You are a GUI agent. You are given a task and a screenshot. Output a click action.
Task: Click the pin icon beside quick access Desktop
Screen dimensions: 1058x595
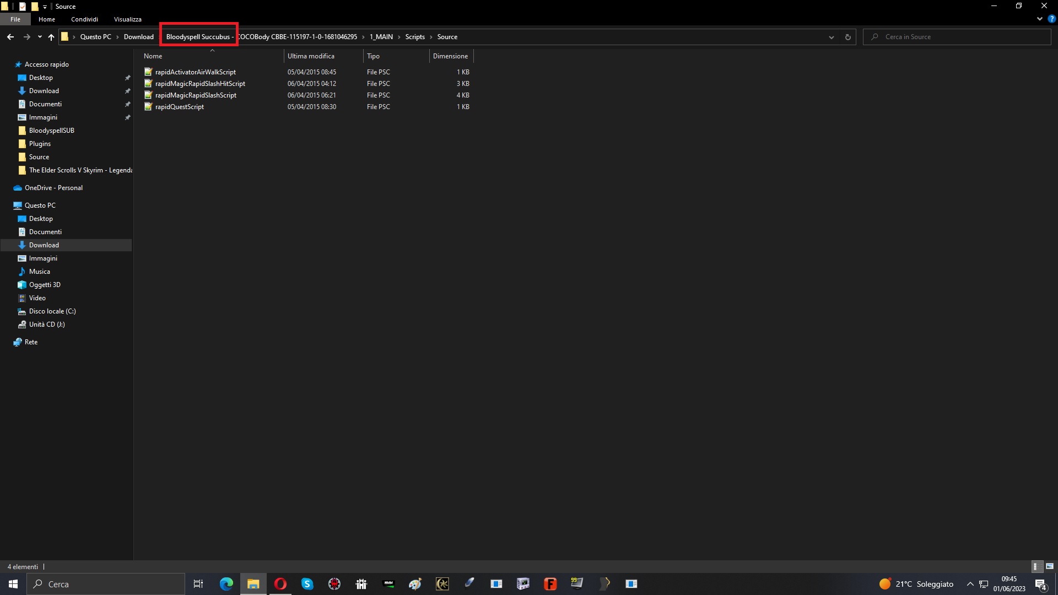point(128,78)
